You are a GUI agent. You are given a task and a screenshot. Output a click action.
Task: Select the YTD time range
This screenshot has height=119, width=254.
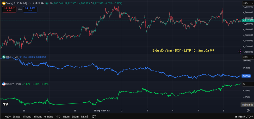click(x=58, y=116)
